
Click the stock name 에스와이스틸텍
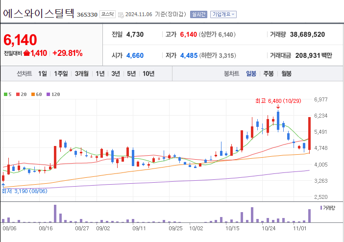pyautogui.click(x=39, y=13)
